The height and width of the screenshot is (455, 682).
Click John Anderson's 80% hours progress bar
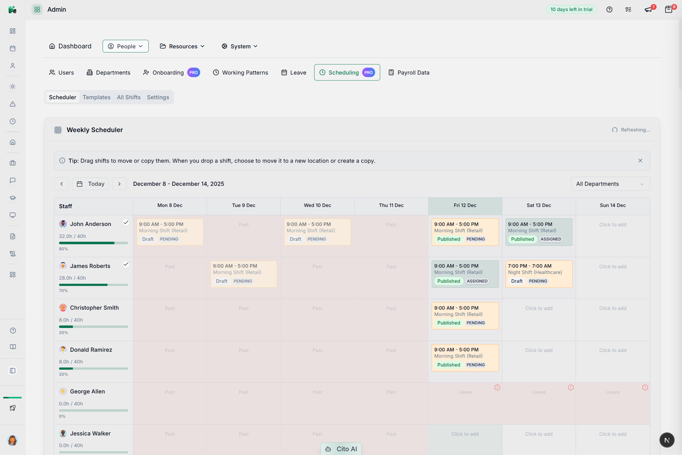point(93,243)
